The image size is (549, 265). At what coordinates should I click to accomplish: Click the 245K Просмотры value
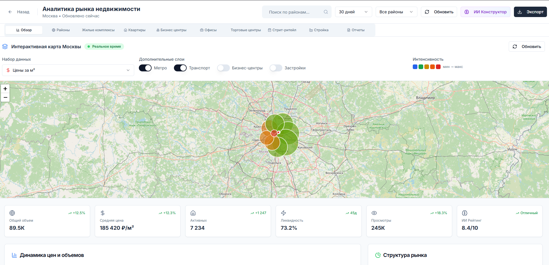coord(378,228)
